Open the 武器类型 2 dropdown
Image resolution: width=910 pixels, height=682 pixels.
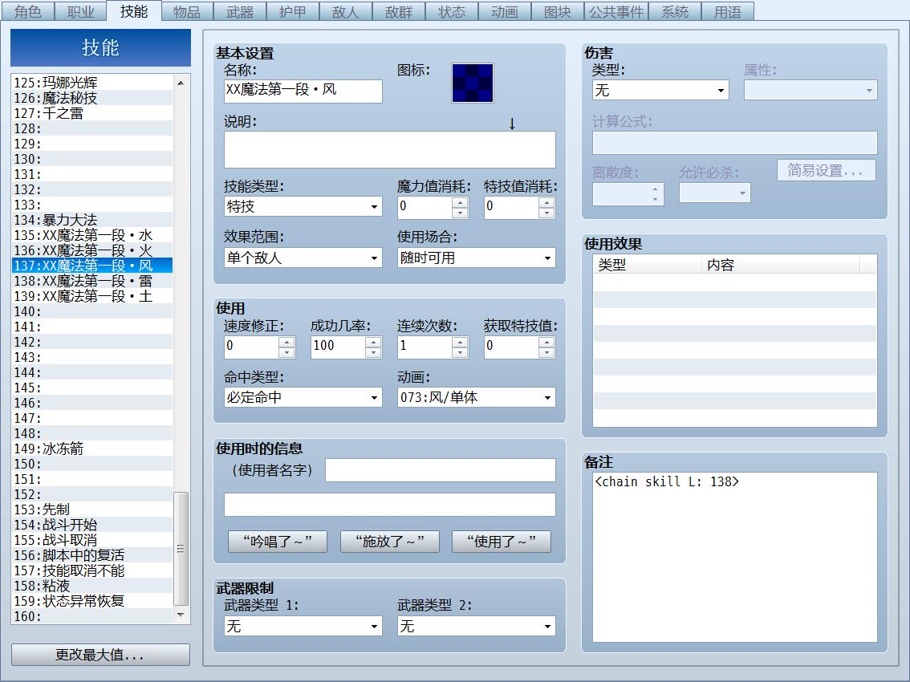coord(477,627)
